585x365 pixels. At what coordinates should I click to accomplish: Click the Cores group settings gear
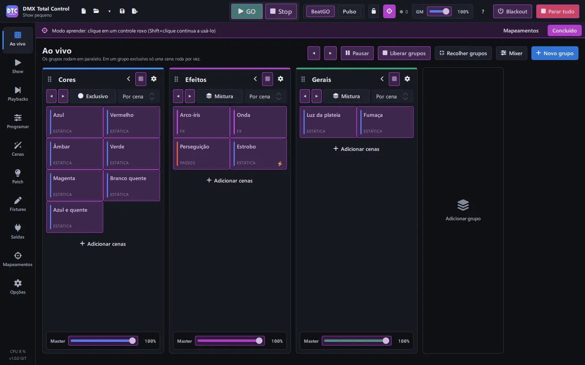click(x=154, y=79)
